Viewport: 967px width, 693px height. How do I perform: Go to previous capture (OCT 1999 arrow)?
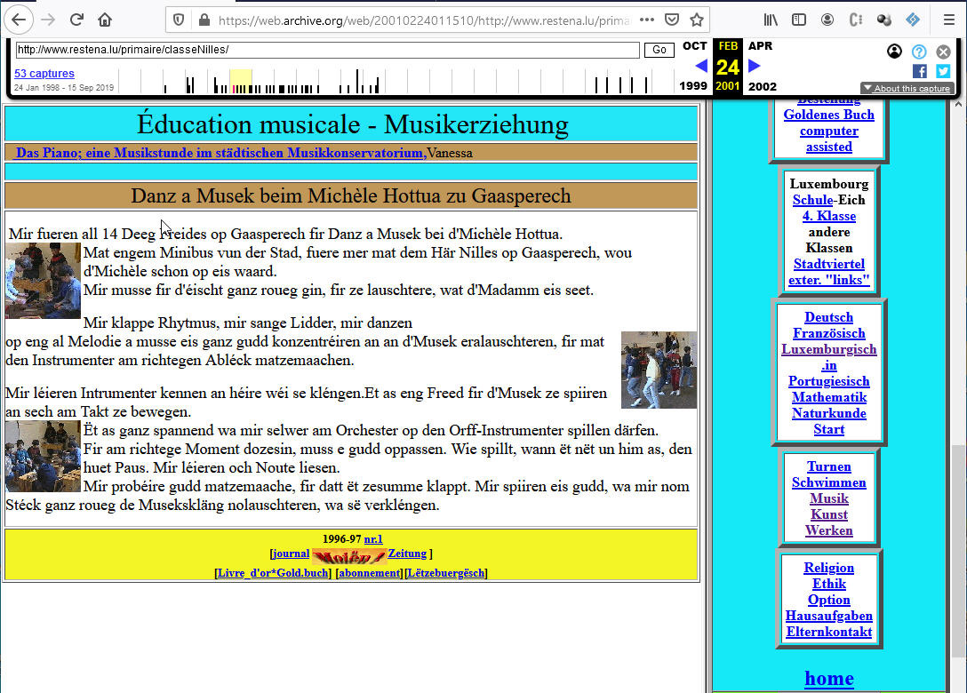click(x=701, y=66)
